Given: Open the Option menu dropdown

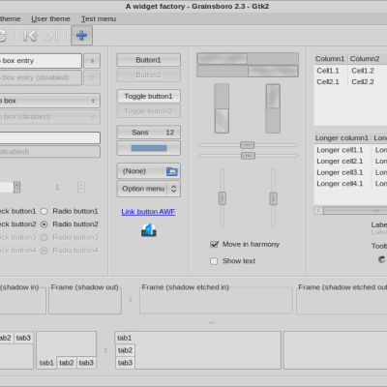Looking at the screenshot, I should tap(148, 189).
